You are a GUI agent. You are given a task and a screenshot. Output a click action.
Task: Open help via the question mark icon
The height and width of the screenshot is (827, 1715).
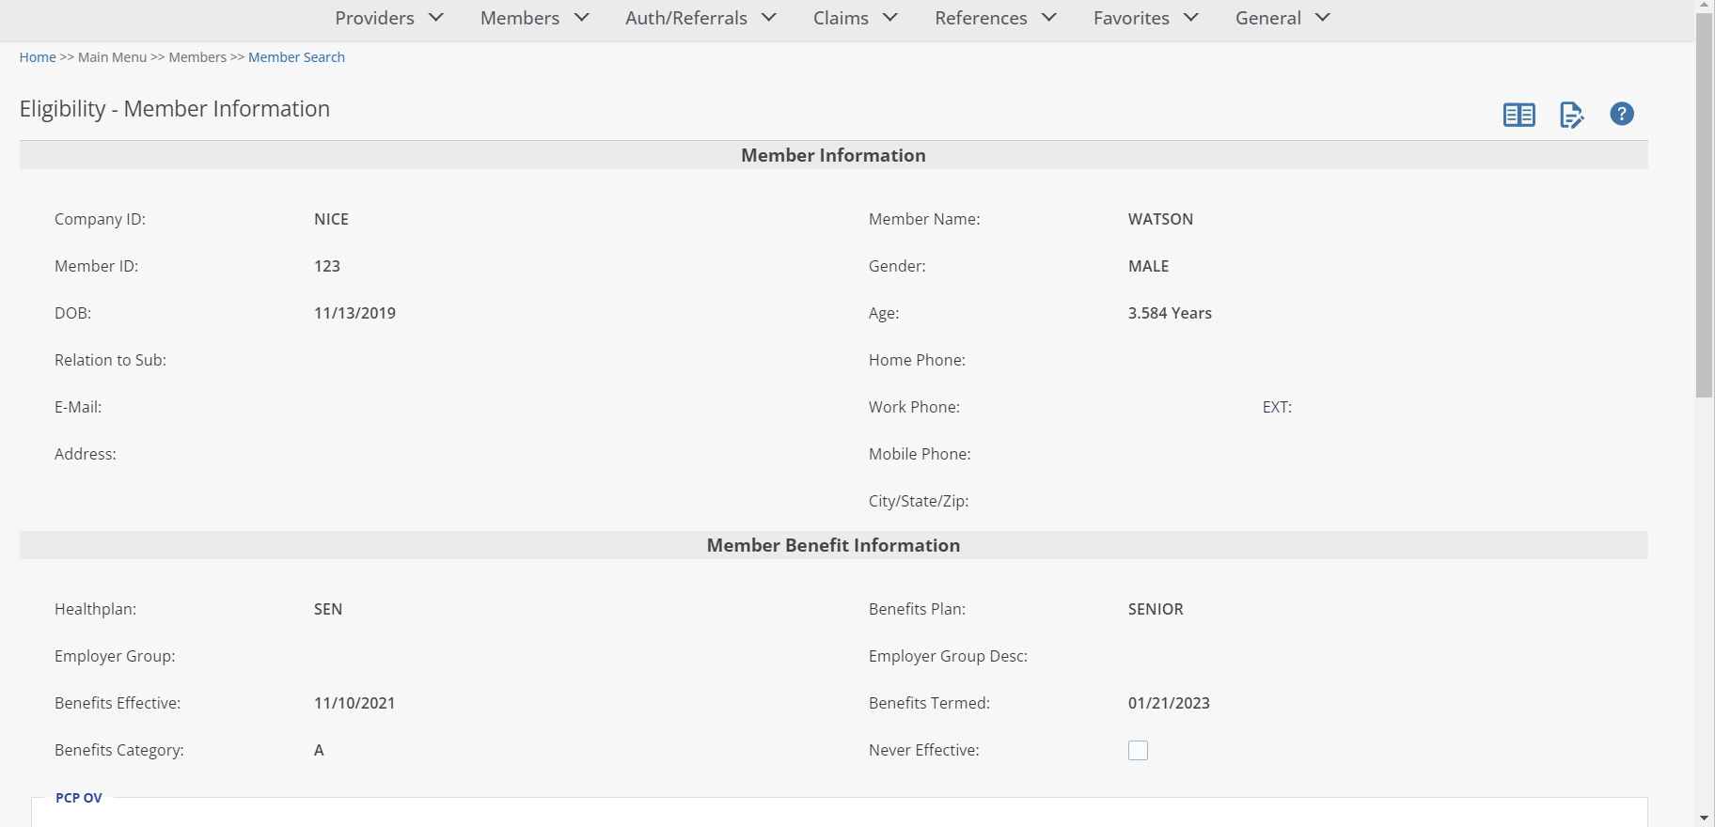pos(1621,114)
